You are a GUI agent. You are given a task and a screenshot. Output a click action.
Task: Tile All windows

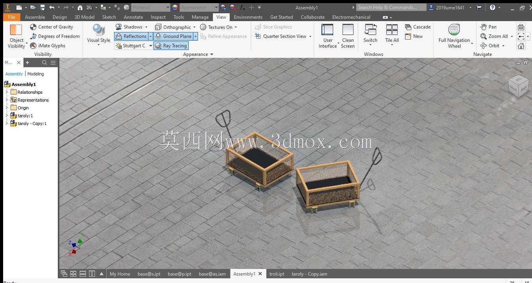point(392,35)
